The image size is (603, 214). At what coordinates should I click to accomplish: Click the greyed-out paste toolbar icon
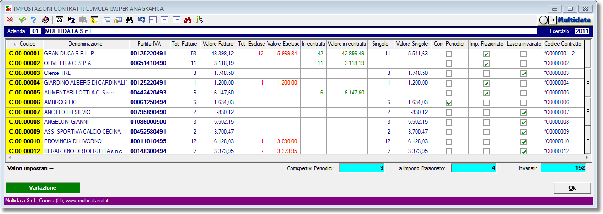[83, 20]
